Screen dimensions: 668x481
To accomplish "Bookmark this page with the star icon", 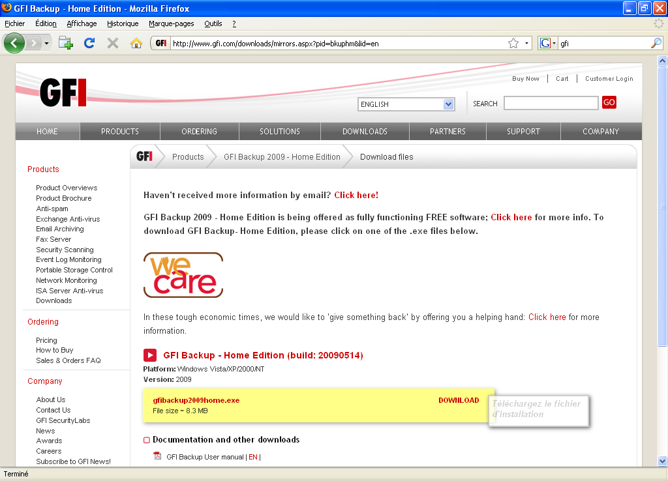I will [513, 43].
